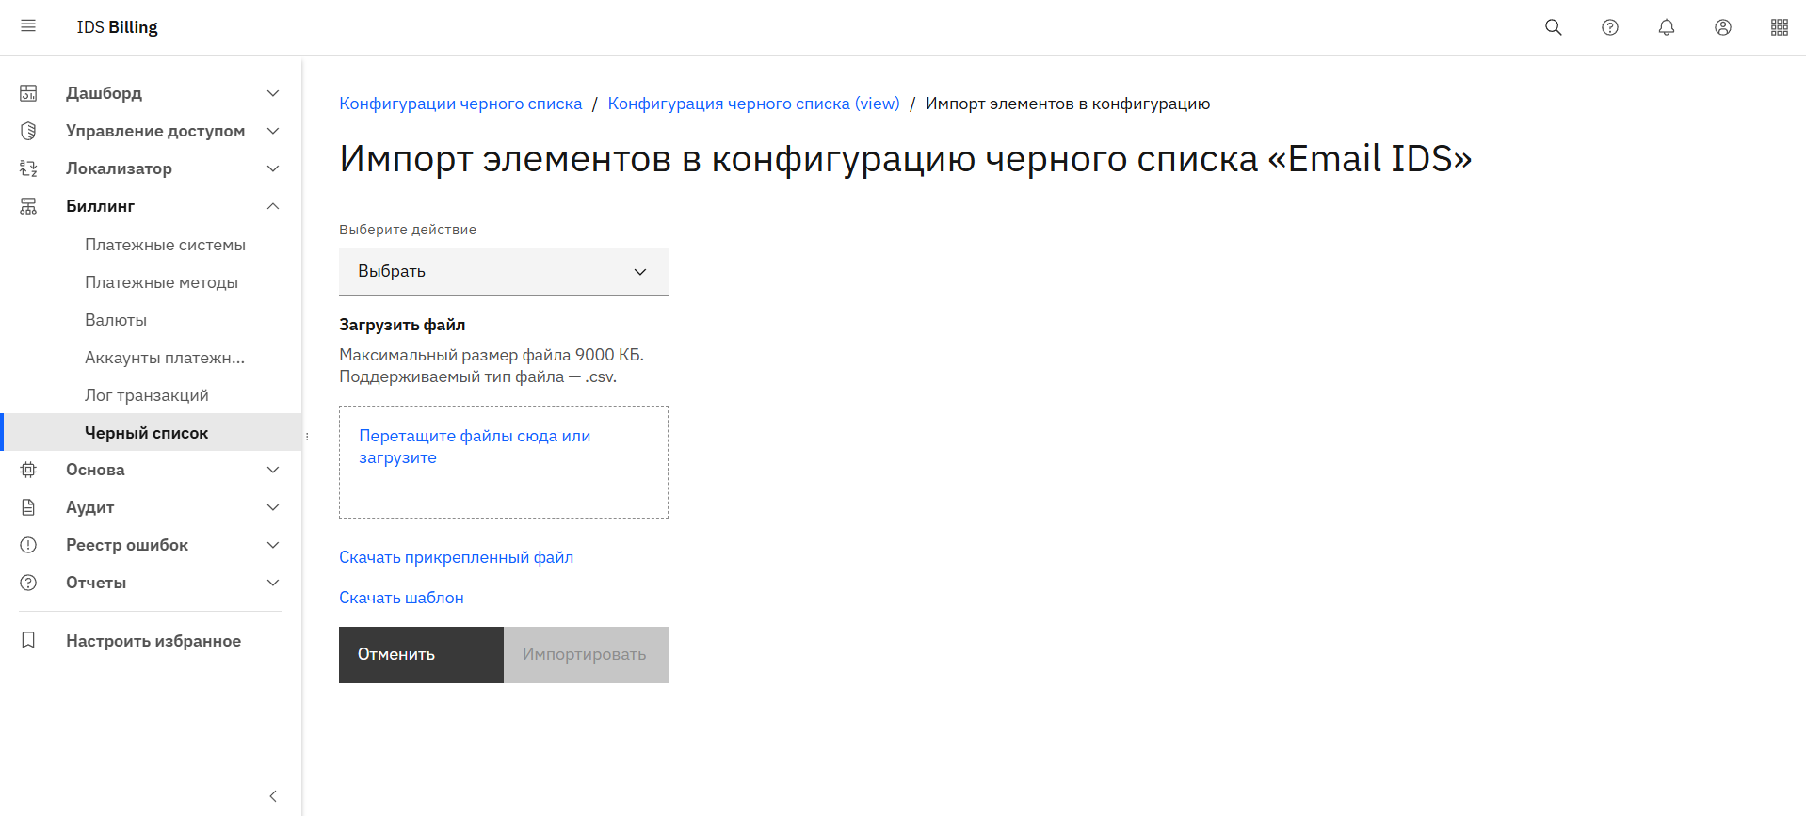The height and width of the screenshot is (816, 1806).
Task: Select Лог транзакций in sidebar
Action: pos(146,395)
